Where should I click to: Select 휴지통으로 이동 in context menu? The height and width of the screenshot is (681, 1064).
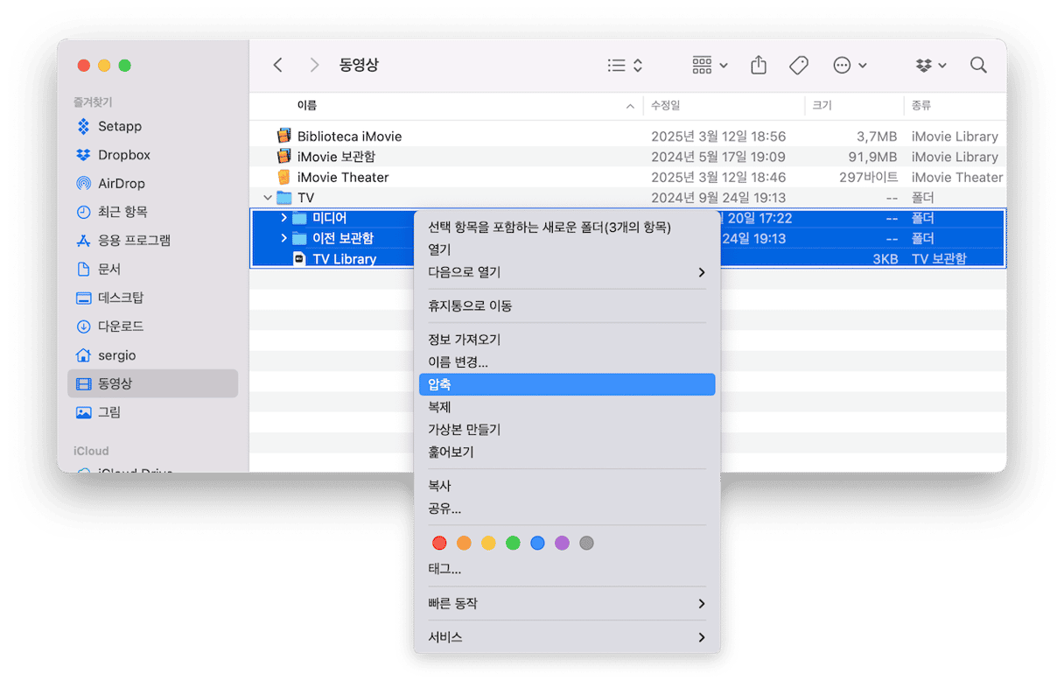point(470,305)
